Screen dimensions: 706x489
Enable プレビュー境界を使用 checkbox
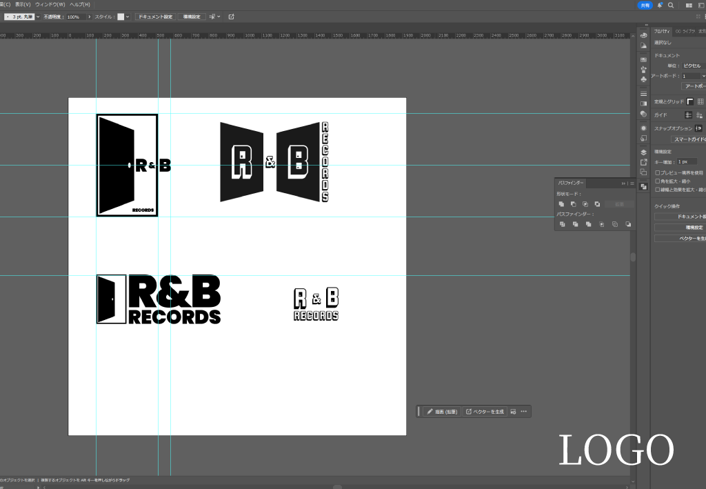point(657,172)
